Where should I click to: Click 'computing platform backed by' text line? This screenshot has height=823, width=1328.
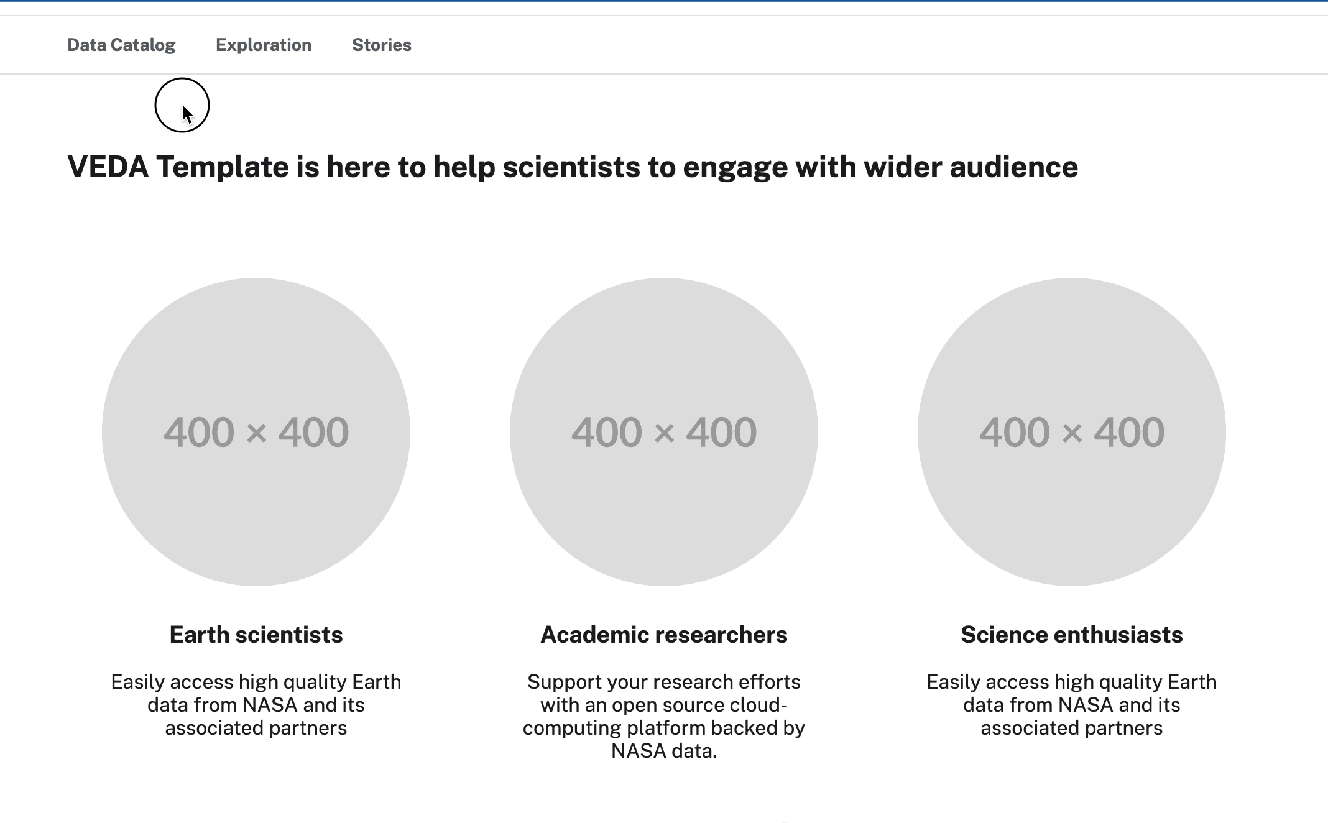pyautogui.click(x=664, y=728)
